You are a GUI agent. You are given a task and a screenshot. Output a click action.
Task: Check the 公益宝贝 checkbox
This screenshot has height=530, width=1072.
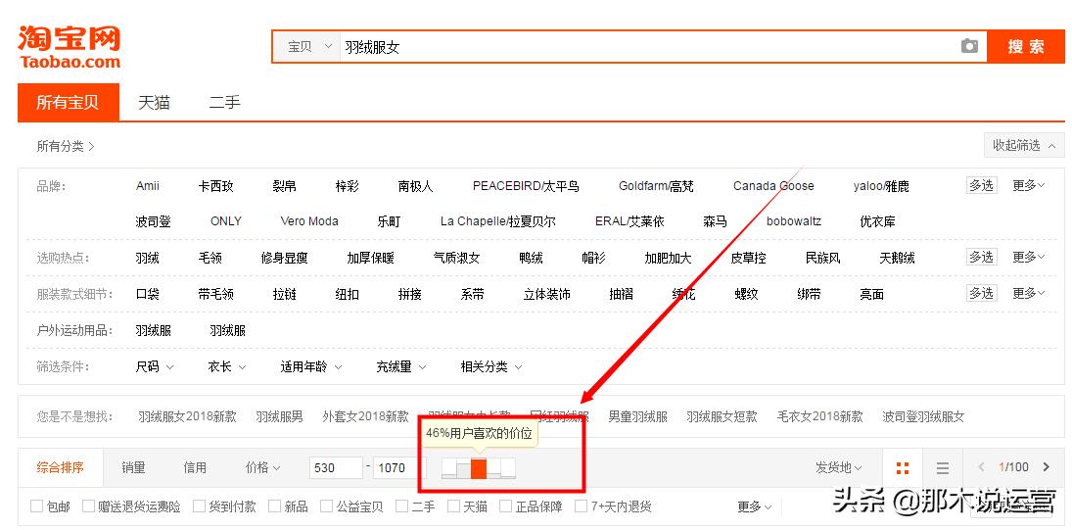tap(326, 506)
